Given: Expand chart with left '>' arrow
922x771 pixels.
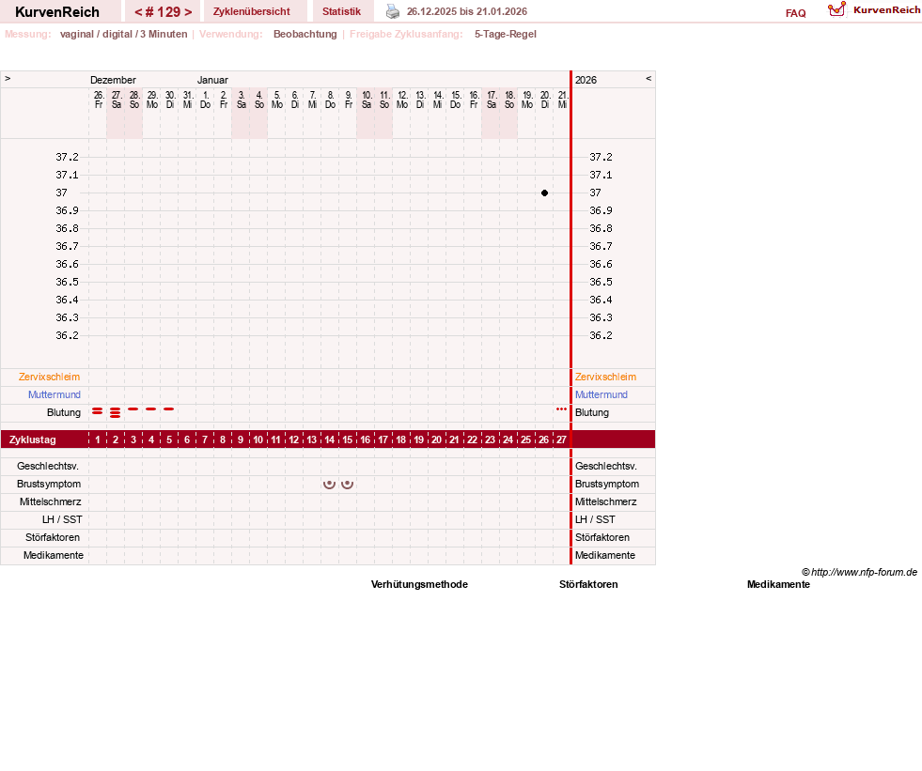Looking at the screenshot, I should [8, 78].
